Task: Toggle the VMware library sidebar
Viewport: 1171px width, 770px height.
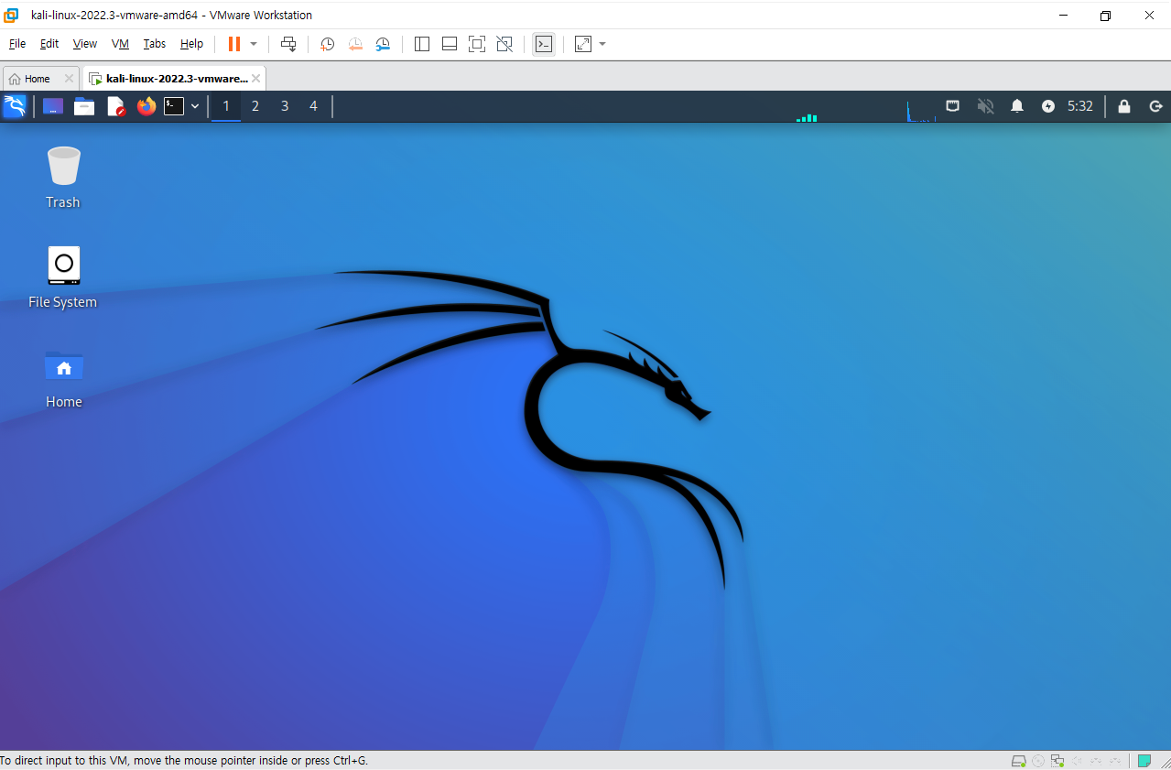Action: [x=422, y=44]
